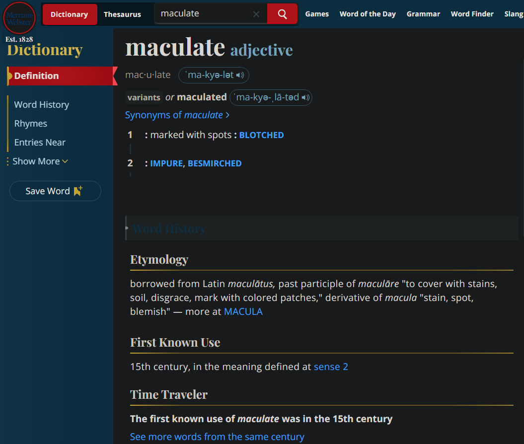Screen dimensions: 524x444
Task: Follow the MACULA etymology link
Action: coord(243,312)
